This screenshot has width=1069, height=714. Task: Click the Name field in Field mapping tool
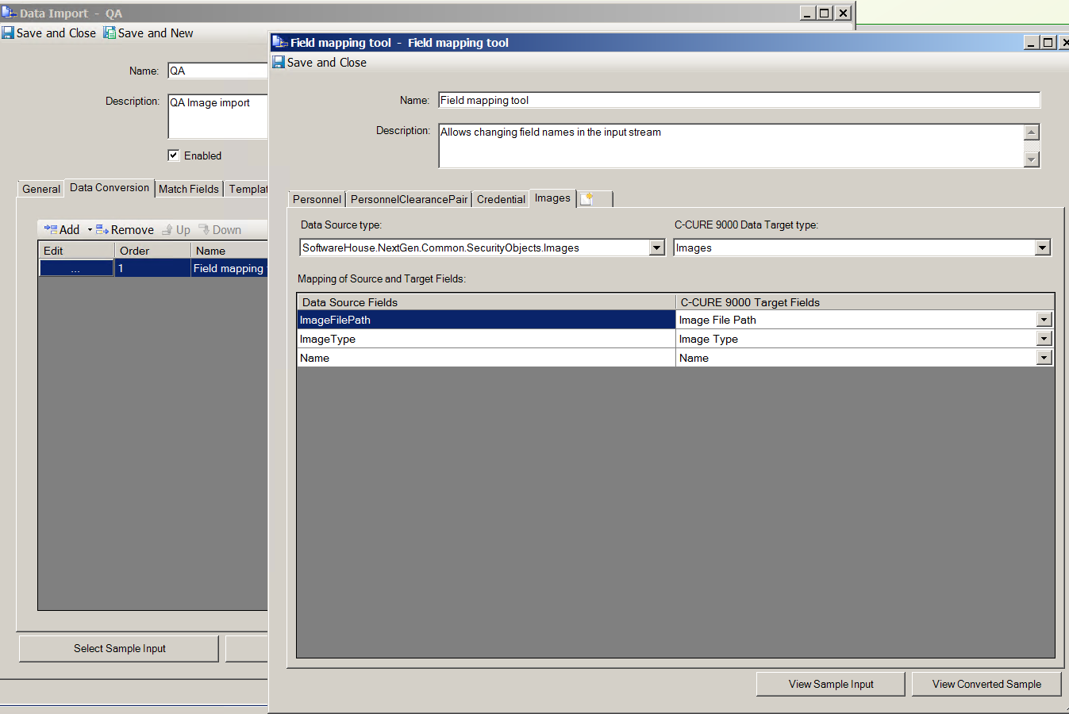[739, 100]
